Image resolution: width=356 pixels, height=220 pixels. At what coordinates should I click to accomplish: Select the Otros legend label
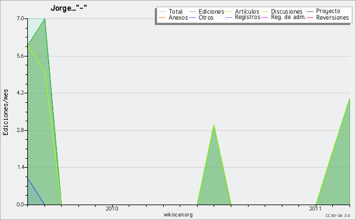coord(206,17)
